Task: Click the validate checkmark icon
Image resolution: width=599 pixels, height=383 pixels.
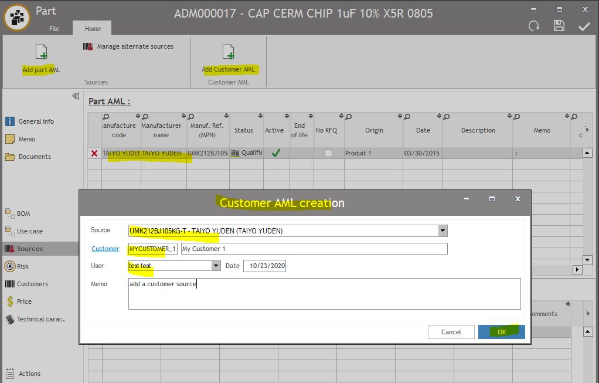Action: coord(584,26)
